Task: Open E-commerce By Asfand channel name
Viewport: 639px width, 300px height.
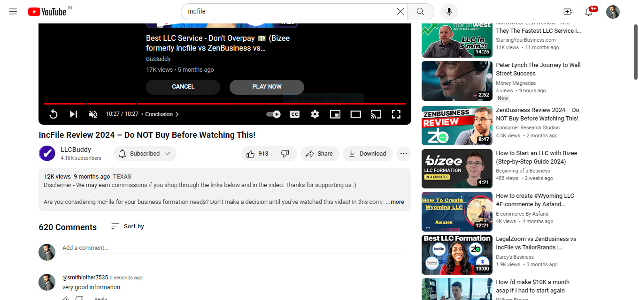Action: click(522, 214)
